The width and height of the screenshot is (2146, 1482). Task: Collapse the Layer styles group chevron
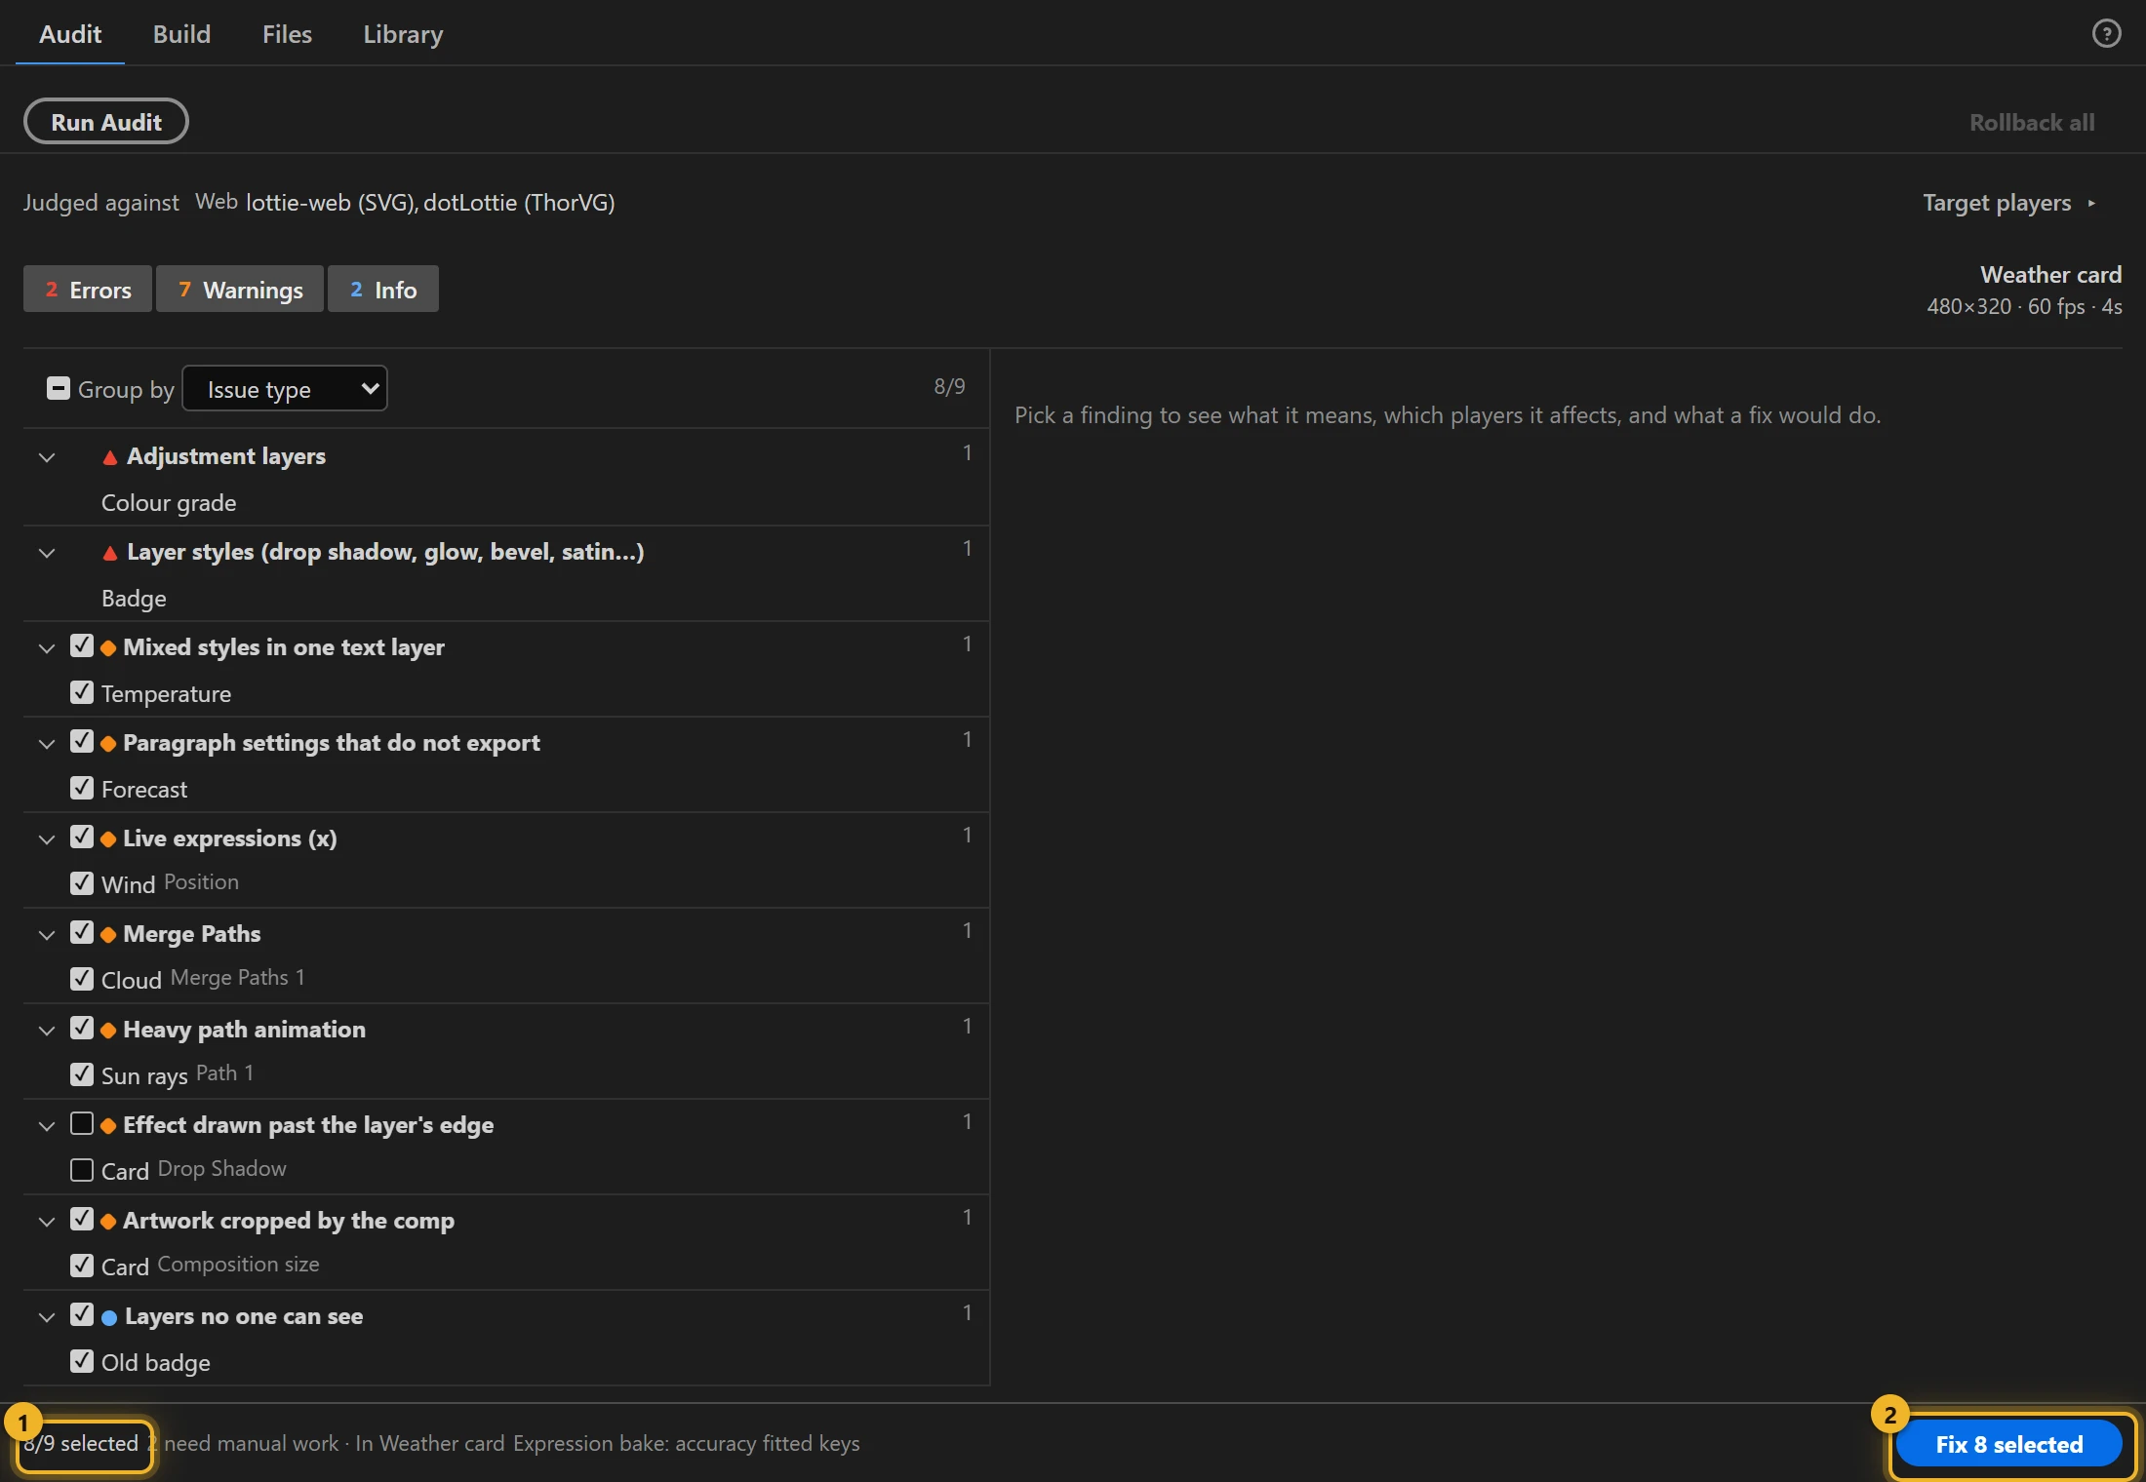pyautogui.click(x=47, y=553)
